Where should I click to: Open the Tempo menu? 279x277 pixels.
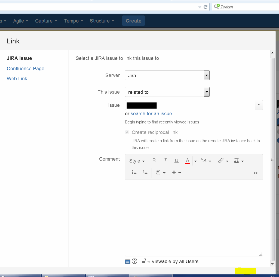(73, 21)
